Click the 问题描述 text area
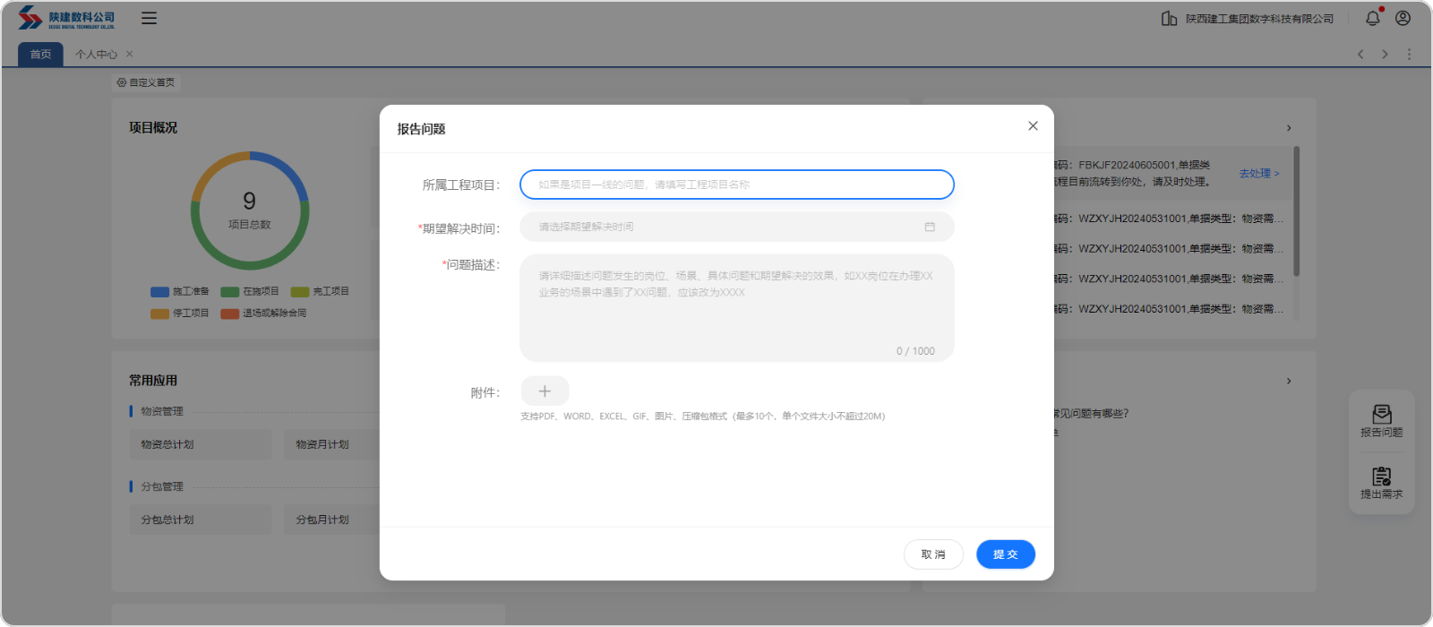The height and width of the screenshot is (627, 1433). point(736,308)
